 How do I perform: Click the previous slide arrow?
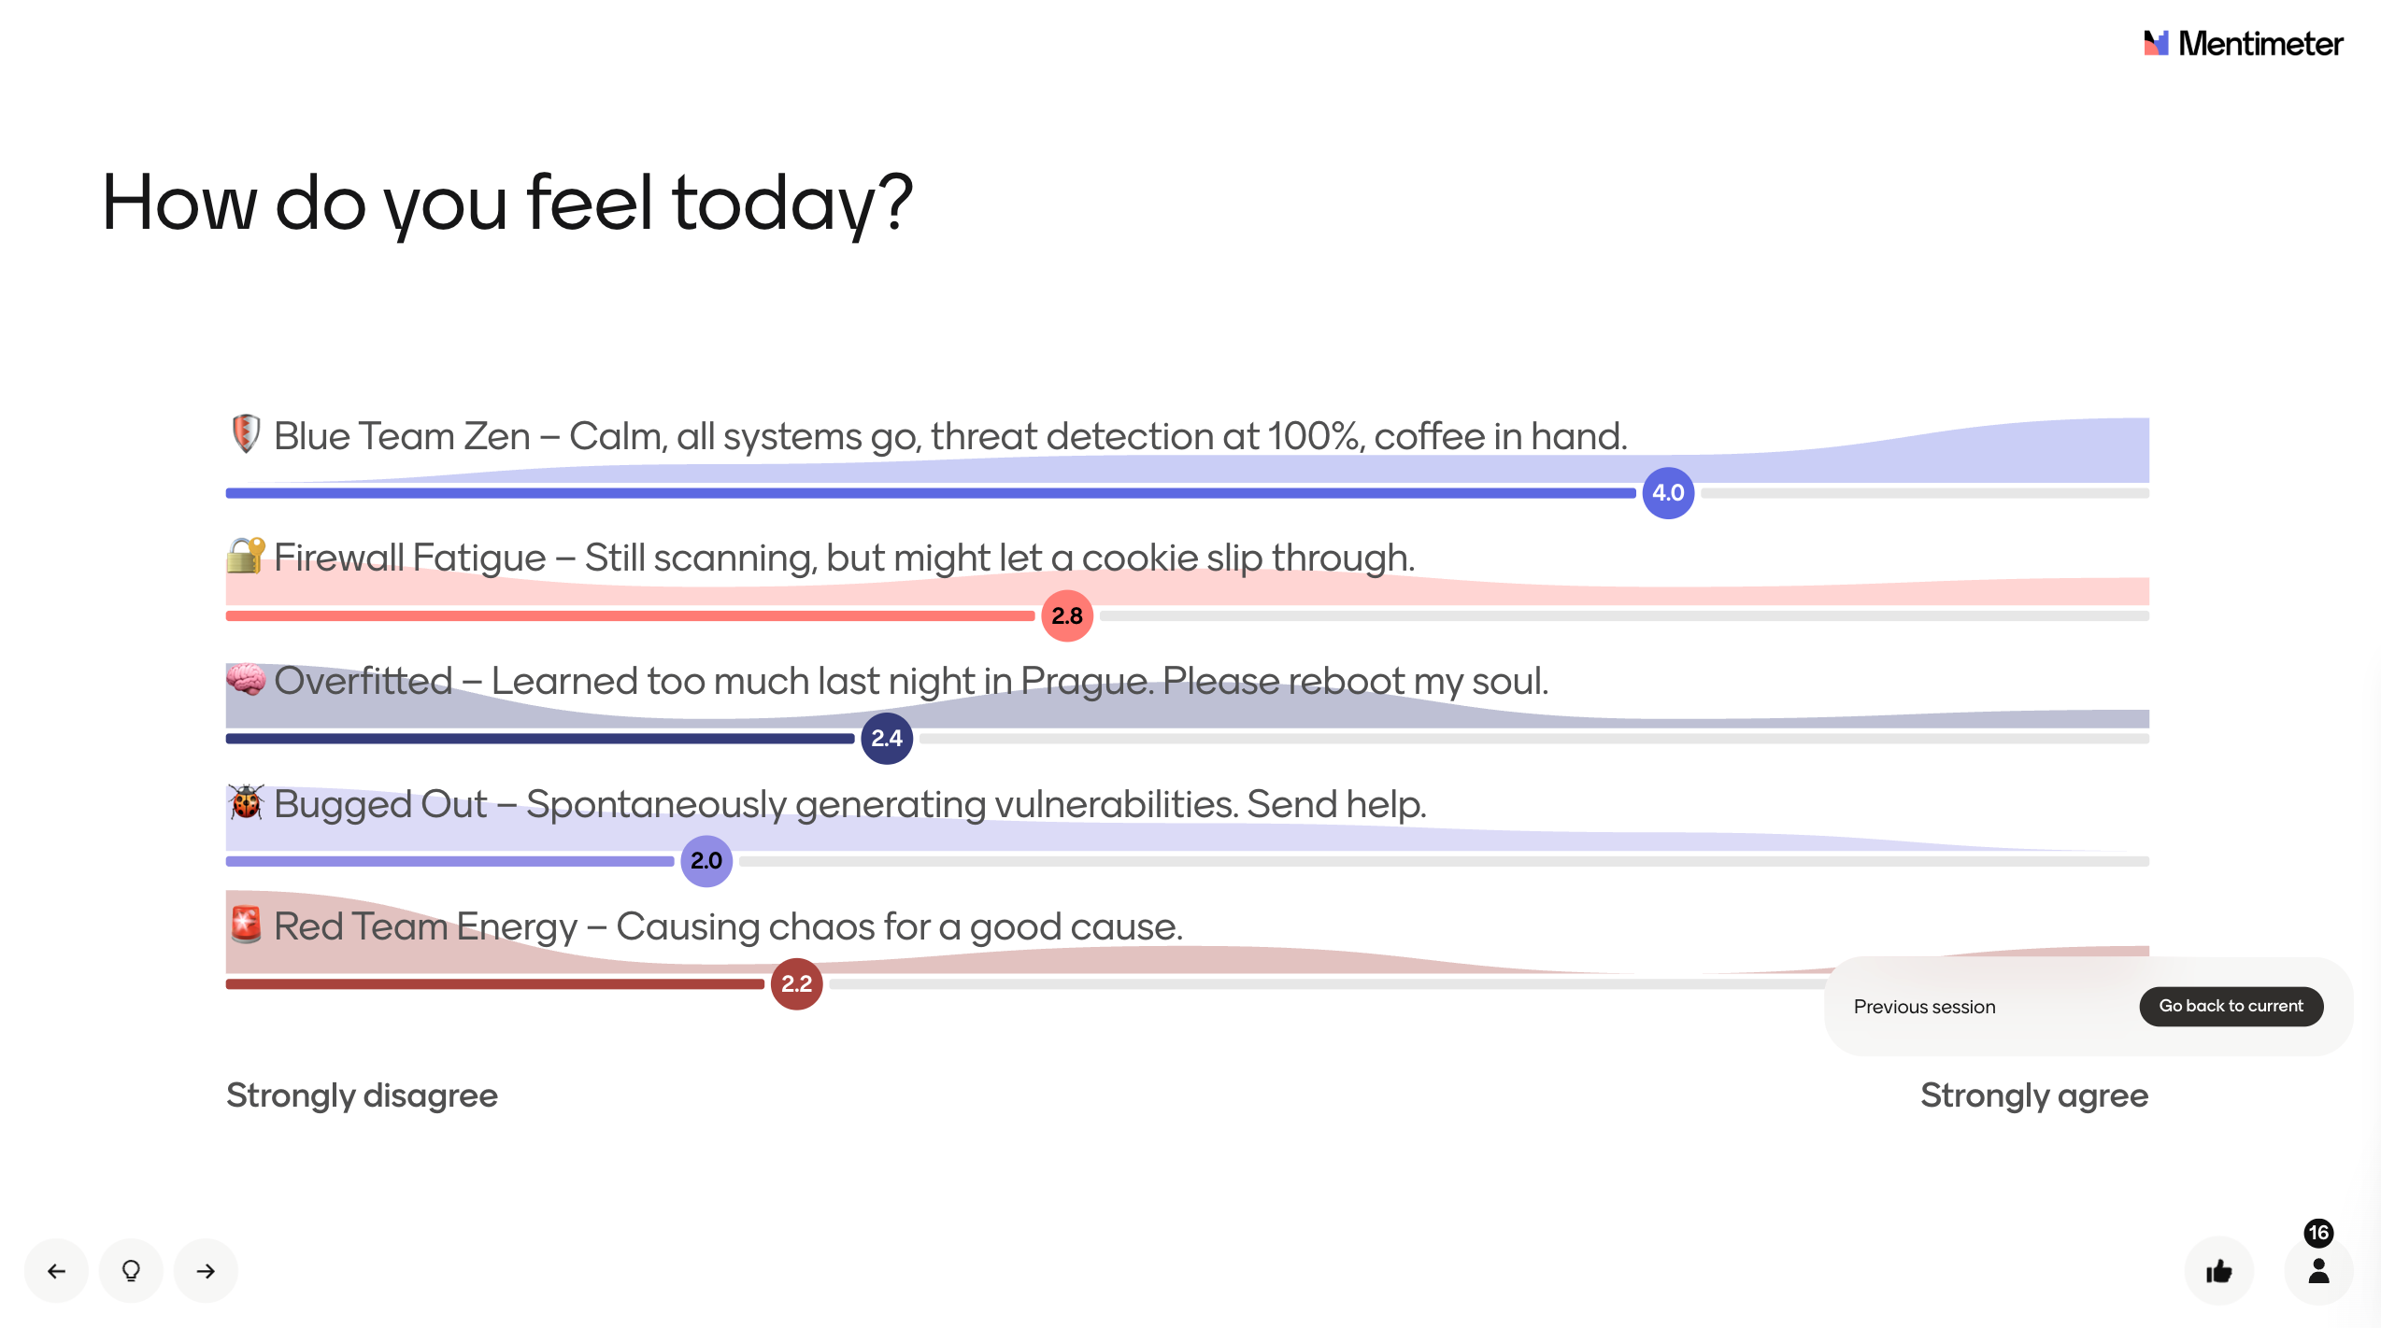[56, 1270]
